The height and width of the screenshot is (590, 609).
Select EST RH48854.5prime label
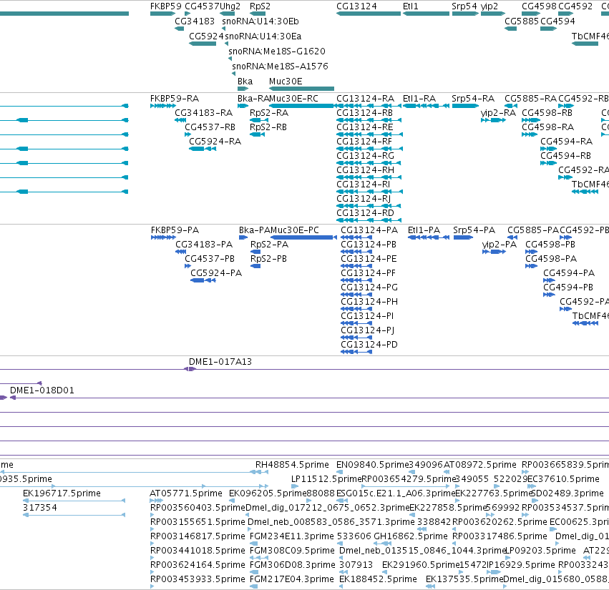point(292,465)
